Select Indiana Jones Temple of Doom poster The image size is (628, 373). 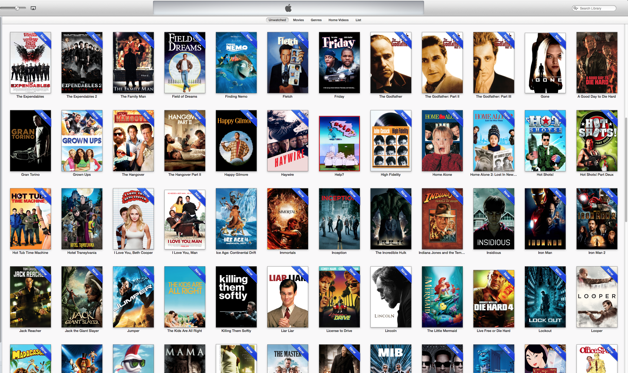pos(442,219)
